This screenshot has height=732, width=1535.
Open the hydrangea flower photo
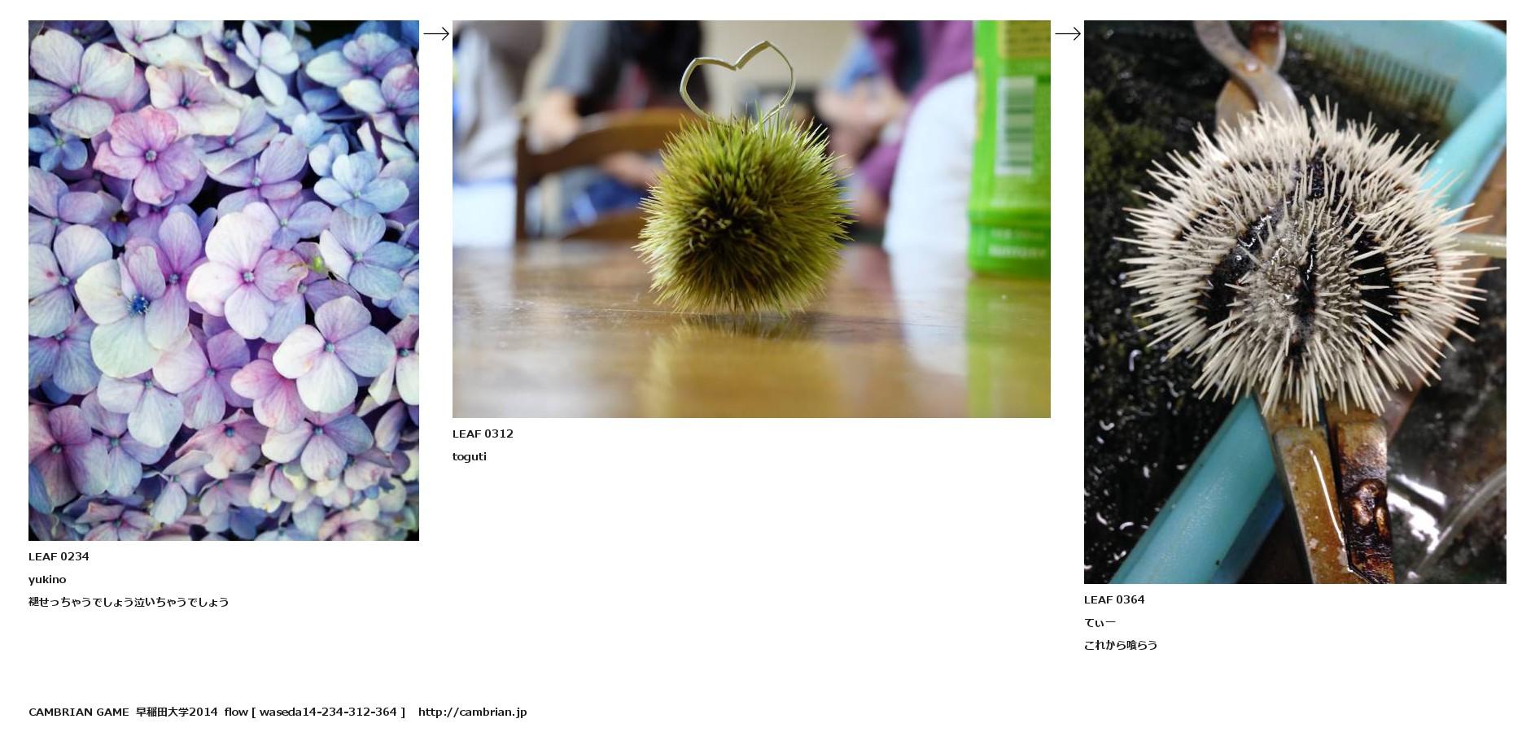224,281
